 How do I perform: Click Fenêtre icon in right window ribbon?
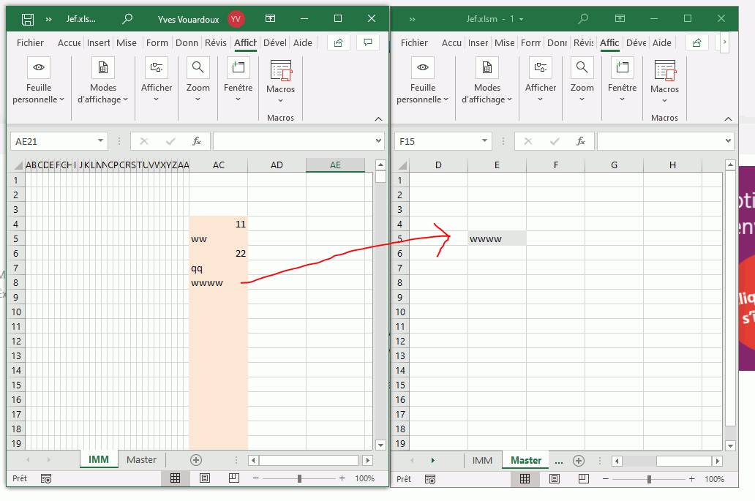(x=623, y=67)
